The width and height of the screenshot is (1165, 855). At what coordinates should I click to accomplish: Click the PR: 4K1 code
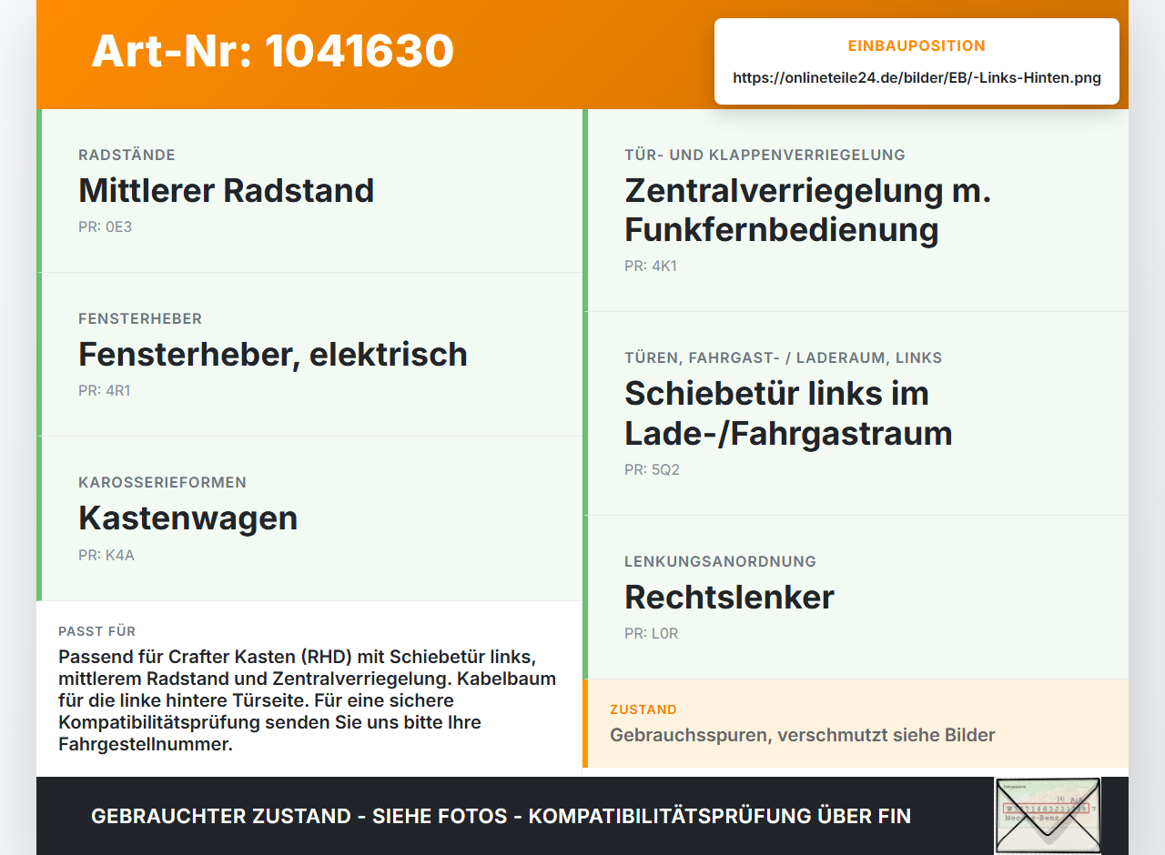[x=651, y=267]
